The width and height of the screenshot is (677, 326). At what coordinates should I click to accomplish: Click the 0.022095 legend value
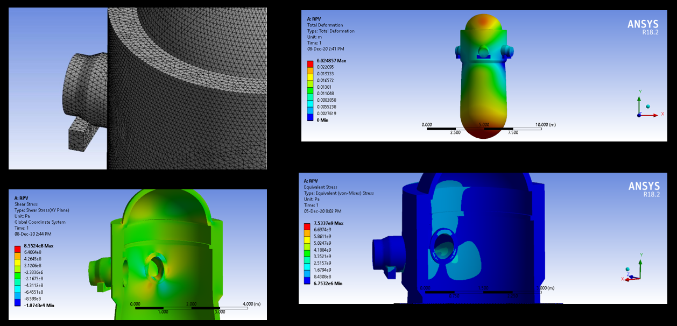pos(325,67)
